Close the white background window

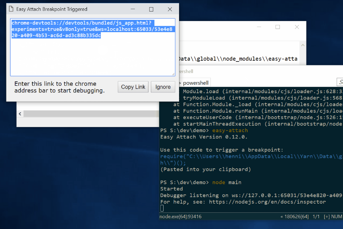tap(297, 27)
